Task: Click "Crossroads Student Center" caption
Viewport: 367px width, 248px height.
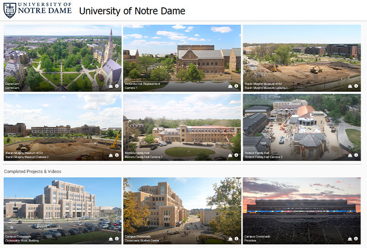Action: pos(142,241)
